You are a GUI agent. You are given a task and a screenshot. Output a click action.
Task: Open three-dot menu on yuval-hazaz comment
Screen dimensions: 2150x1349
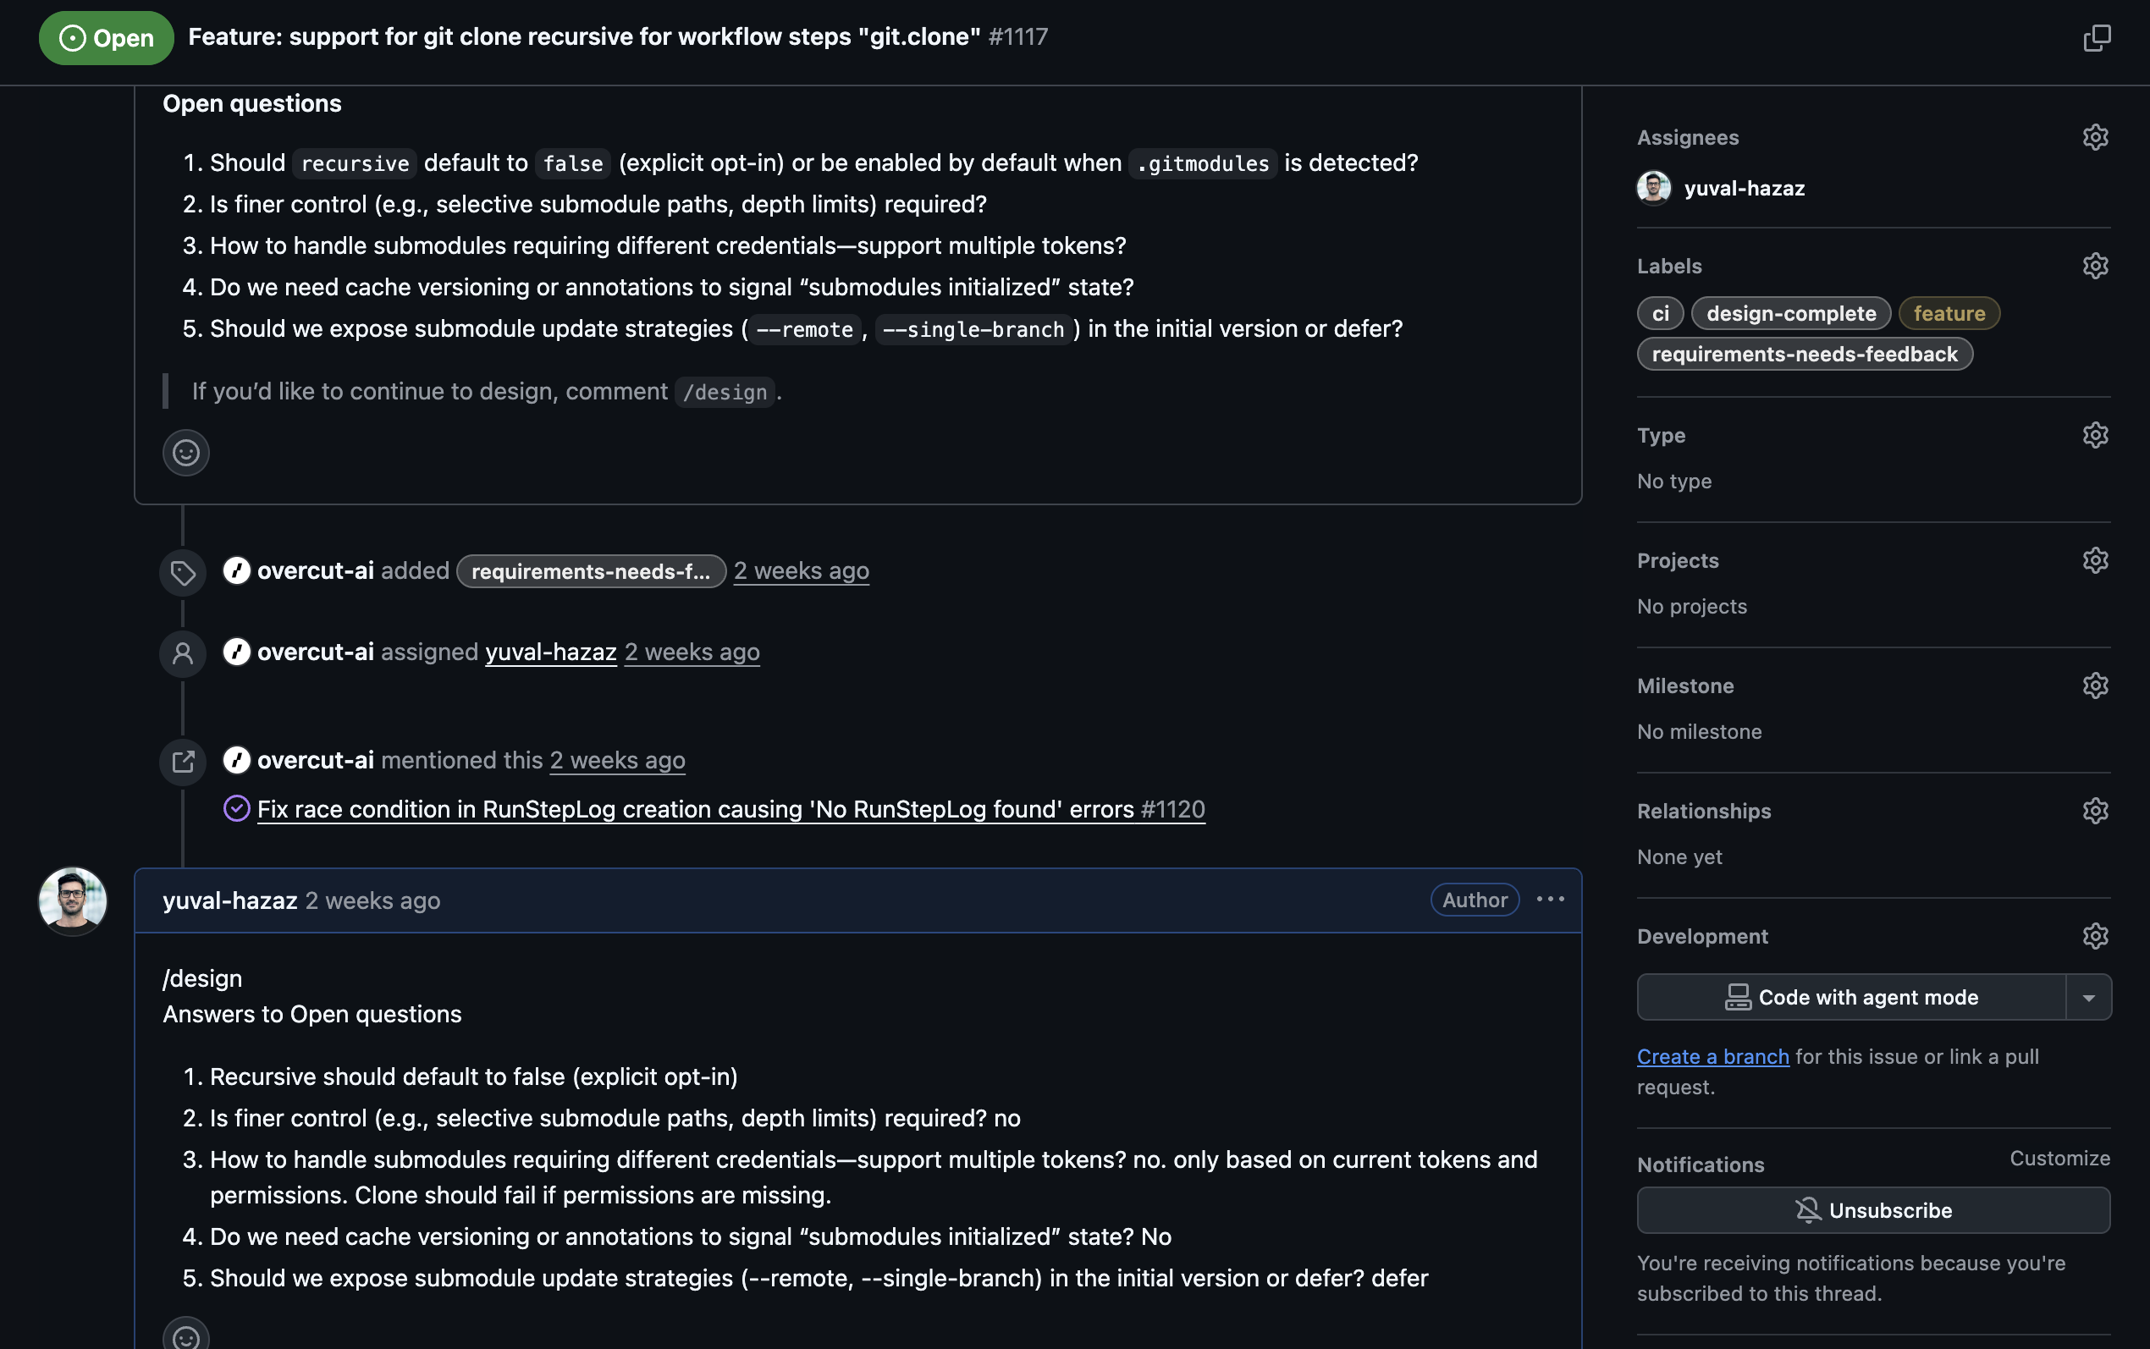[1550, 900]
